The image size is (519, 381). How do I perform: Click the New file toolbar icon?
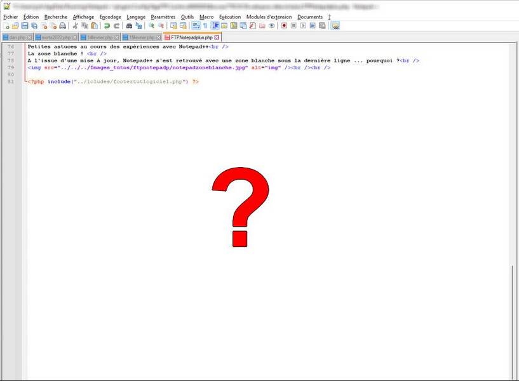pos(6,26)
